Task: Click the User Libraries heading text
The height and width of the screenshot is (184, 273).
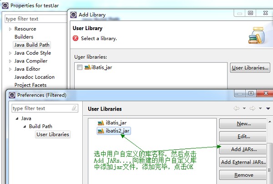Action: [x=105, y=109]
